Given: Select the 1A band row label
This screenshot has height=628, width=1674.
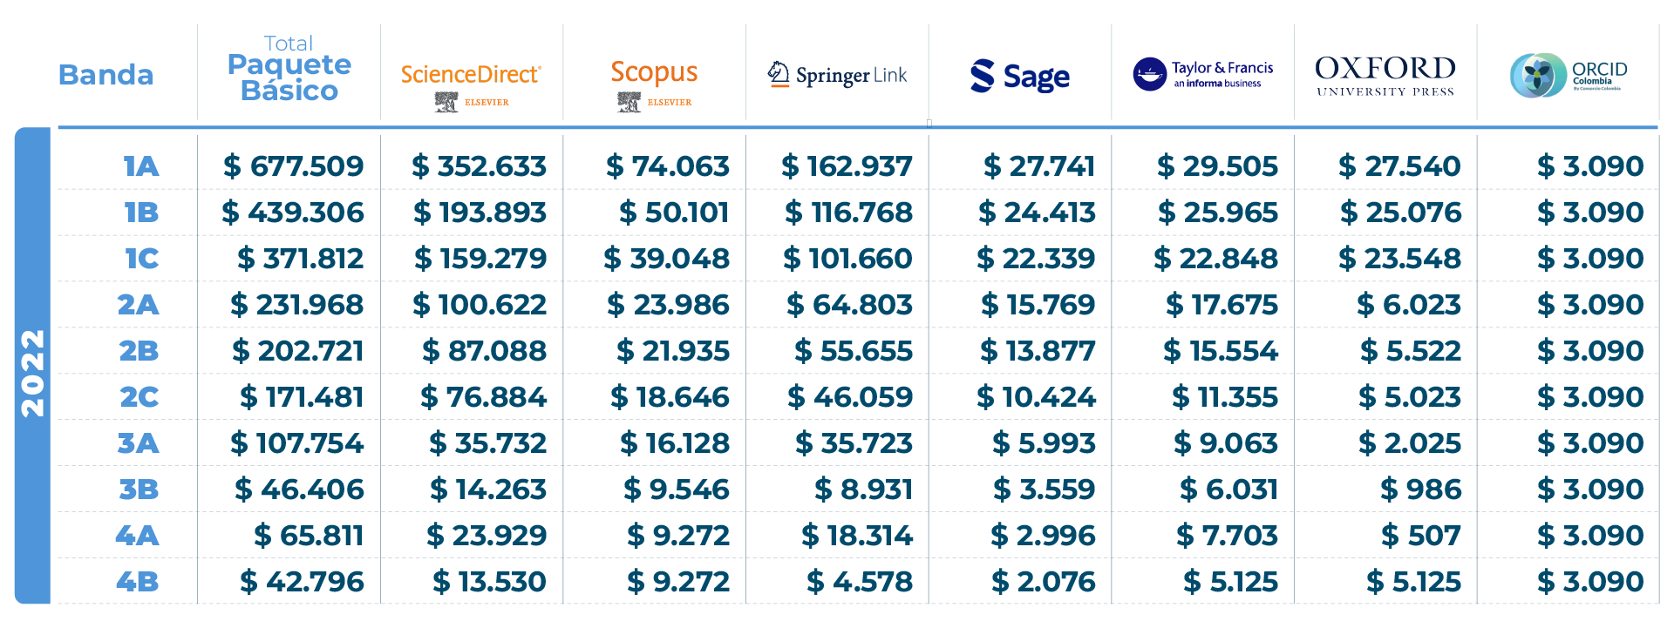Looking at the screenshot, I should (140, 166).
